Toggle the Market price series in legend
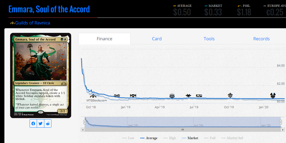 tap(190, 138)
